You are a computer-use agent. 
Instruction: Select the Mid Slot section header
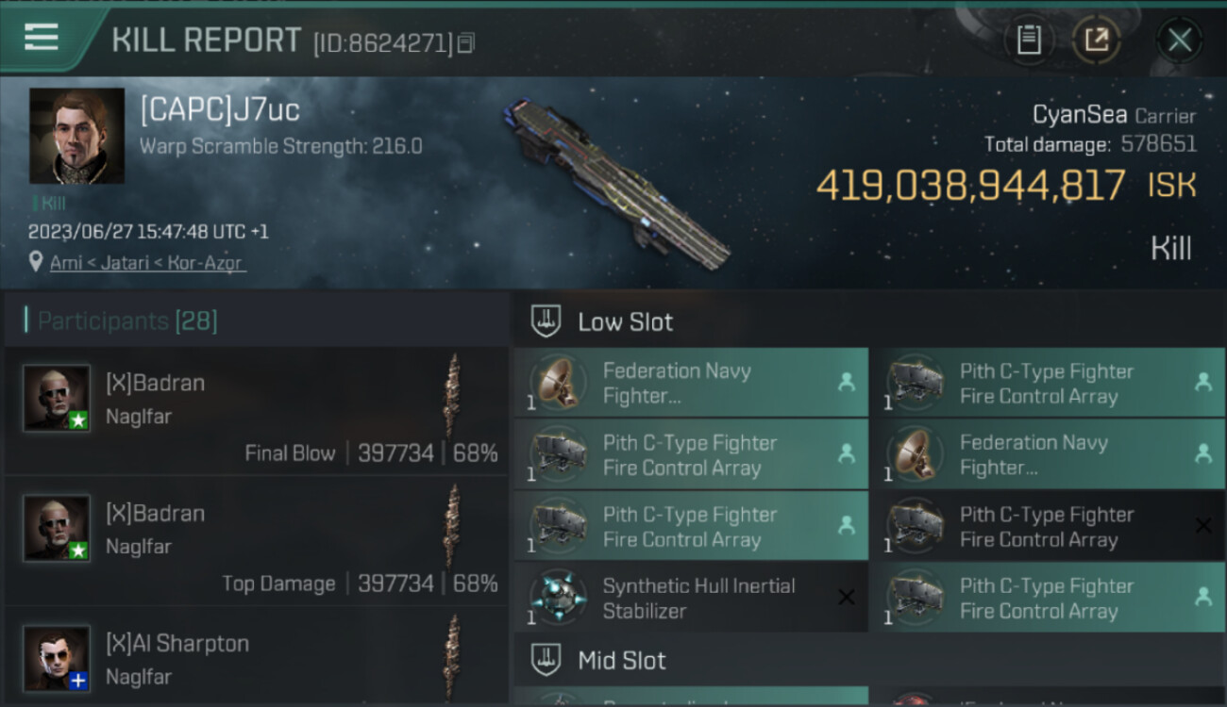coord(621,661)
